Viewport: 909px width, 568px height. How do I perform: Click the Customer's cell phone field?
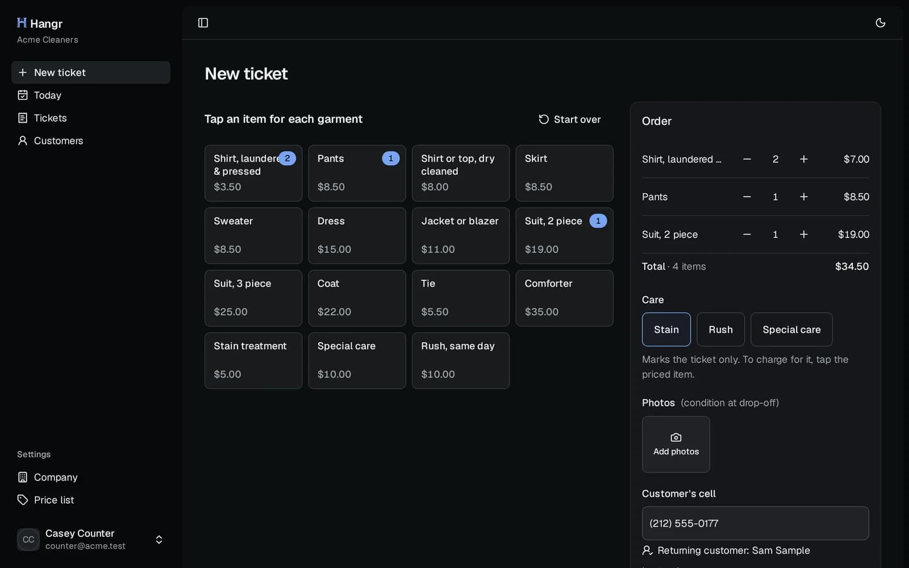tap(755, 523)
